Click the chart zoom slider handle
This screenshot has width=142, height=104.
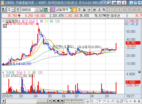click(71, 100)
